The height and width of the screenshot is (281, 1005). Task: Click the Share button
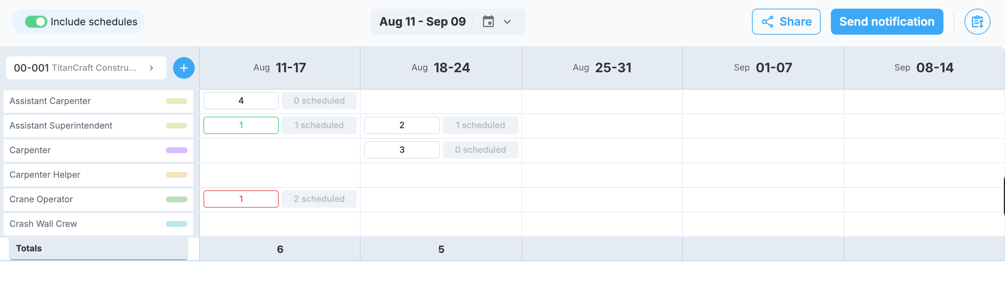click(x=786, y=22)
